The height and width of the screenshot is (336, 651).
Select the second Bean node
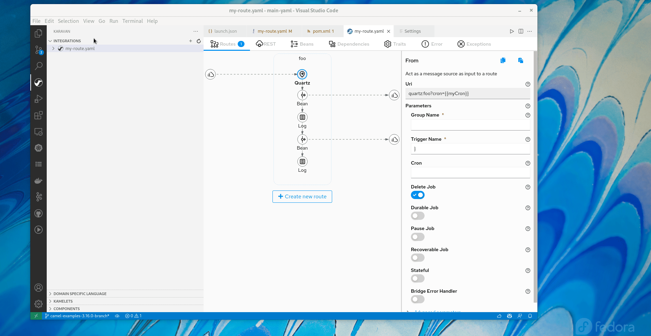(x=302, y=139)
